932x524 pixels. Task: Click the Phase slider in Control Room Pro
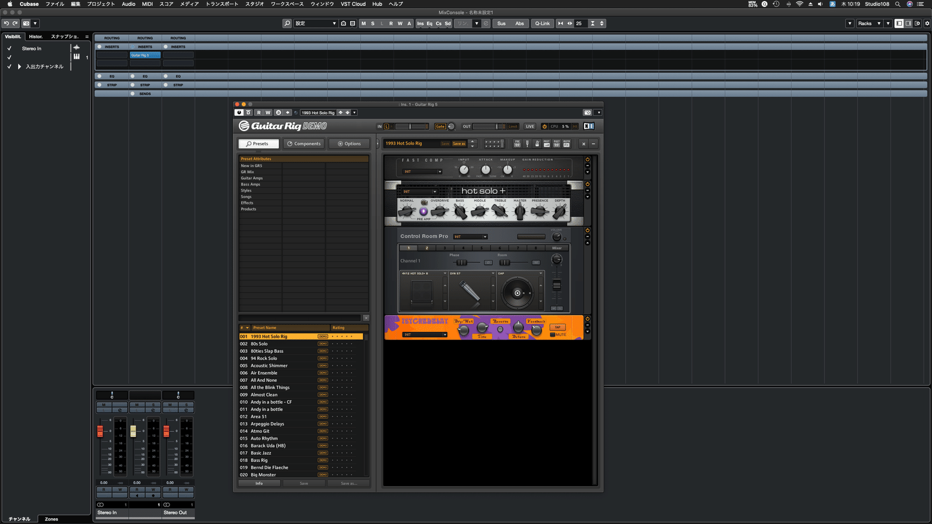pos(461,263)
